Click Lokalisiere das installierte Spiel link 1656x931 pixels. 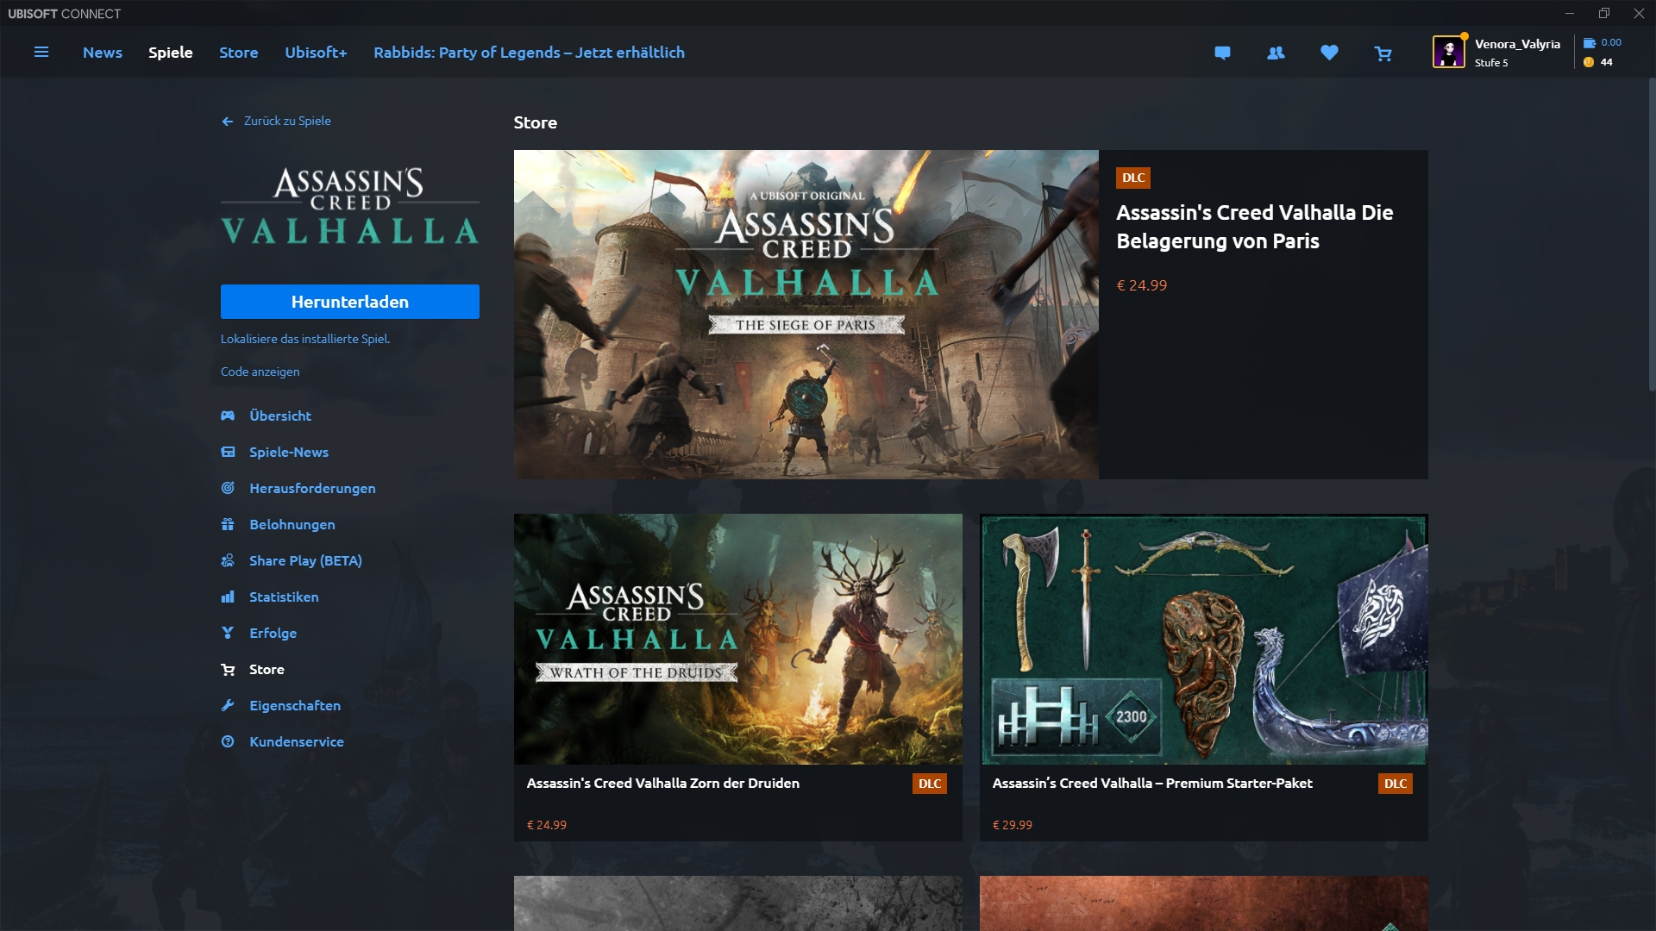(305, 339)
